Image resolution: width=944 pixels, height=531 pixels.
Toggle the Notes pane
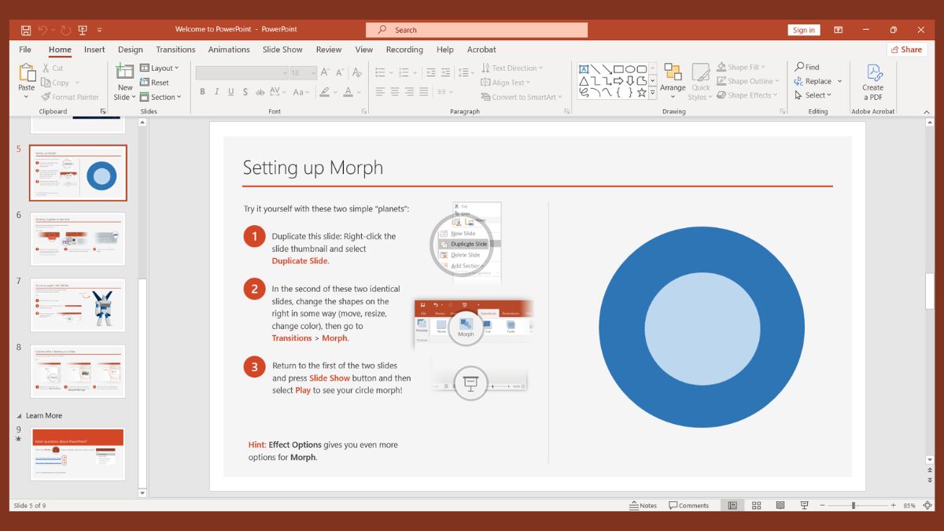pos(643,505)
